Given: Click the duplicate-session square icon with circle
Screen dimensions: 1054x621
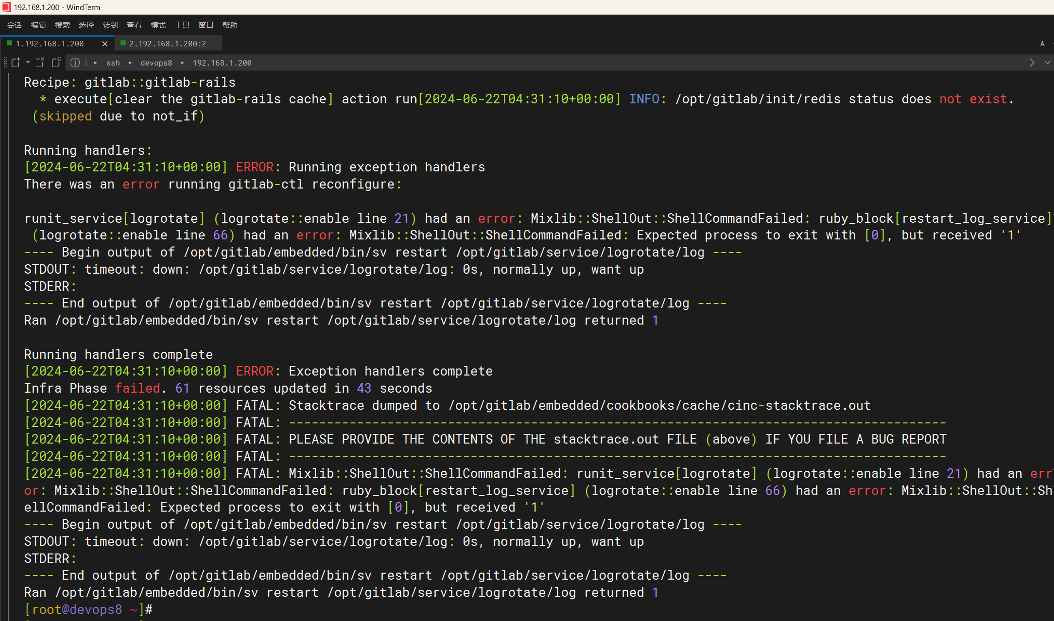Looking at the screenshot, I should (56, 63).
